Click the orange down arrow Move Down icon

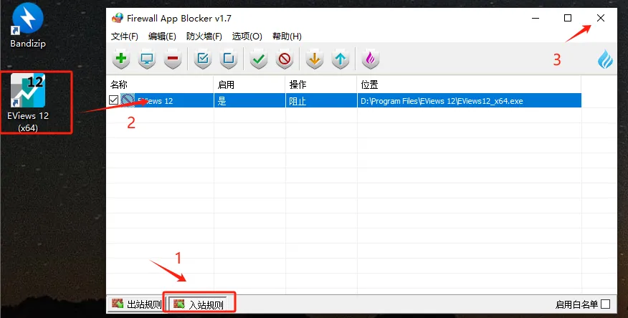pyautogui.click(x=315, y=59)
